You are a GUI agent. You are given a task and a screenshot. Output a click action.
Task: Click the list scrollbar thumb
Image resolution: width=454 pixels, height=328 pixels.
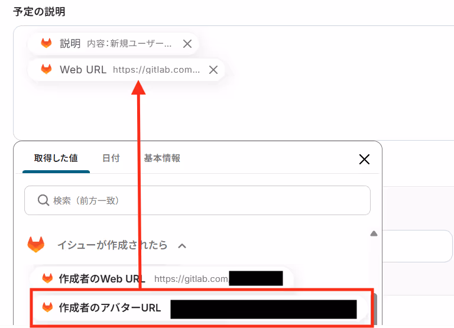click(x=375, y=308)
